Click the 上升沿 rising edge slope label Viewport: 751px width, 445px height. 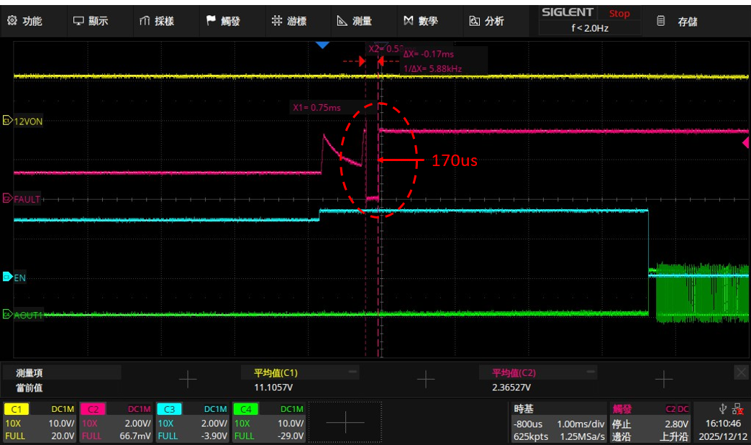coord(674,436)
